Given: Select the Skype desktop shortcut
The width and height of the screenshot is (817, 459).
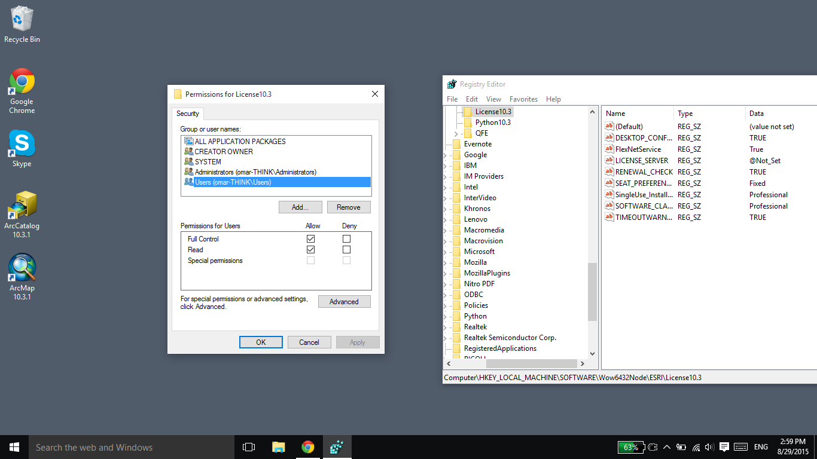Looking at the screenshot, I should coord(22,149).
